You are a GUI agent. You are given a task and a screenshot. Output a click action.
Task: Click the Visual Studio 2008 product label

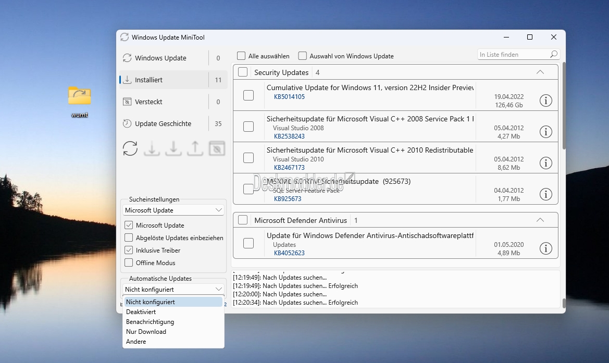click(x=299, y=128)
